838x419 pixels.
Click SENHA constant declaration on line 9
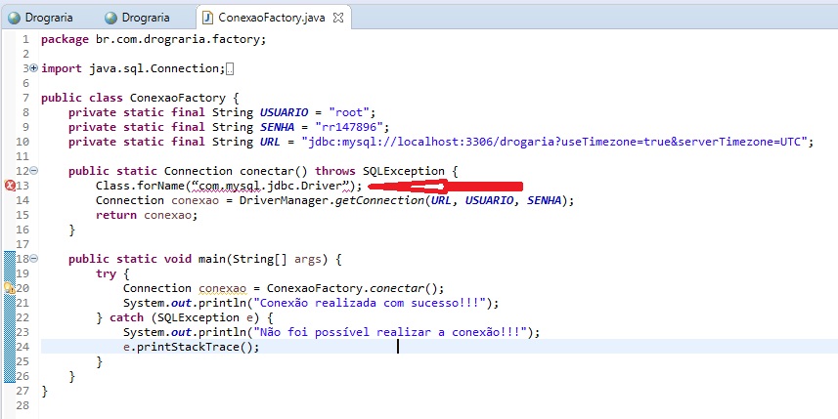click(277, 127)
